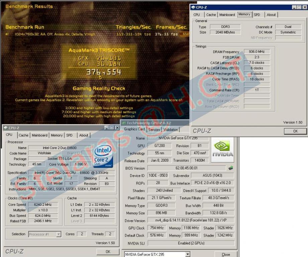Click the Channels # value 'Dual'
Viewport: 308px width, 257px height.
tap(288, 26)
